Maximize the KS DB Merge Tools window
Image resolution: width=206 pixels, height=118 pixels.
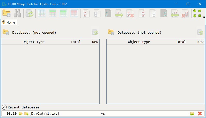click(x=188, y=4)
